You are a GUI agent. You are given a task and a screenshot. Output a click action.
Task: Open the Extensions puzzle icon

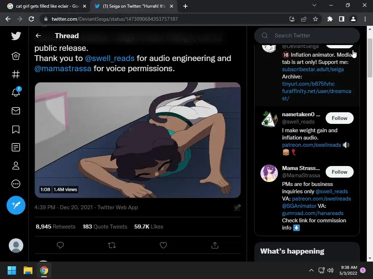[330, 19]
